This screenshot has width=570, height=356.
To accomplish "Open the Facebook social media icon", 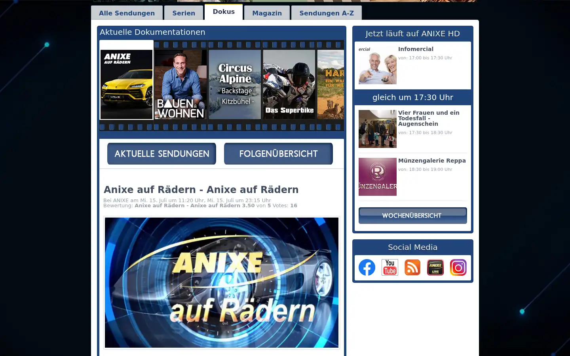I will (x=367, y=267).
